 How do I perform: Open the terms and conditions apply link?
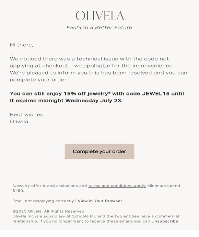pyautogui.click(x=117, y=185)
